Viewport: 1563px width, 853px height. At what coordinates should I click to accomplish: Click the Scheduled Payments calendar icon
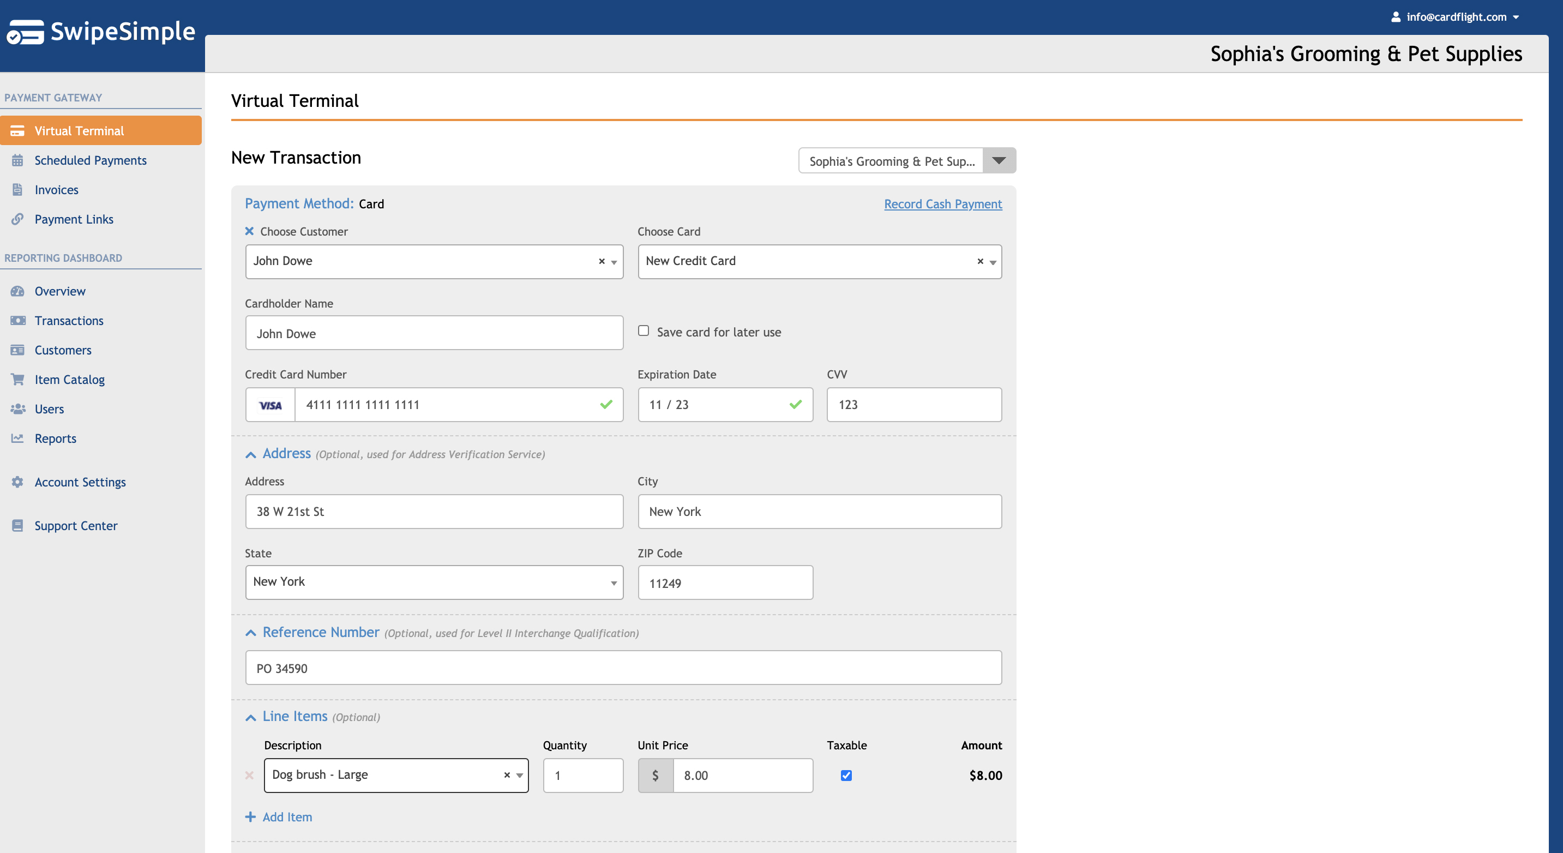point(17,160)
